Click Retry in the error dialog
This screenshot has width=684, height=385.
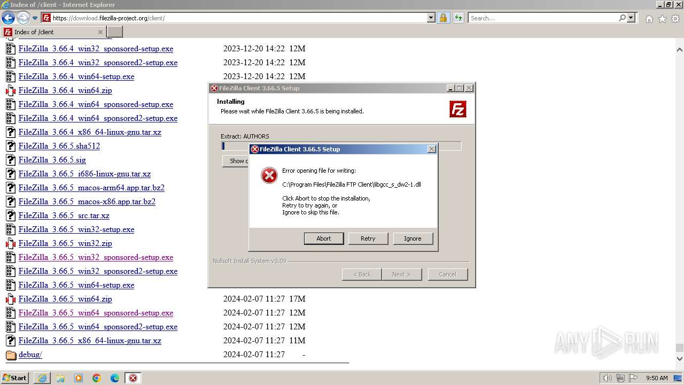368,238
